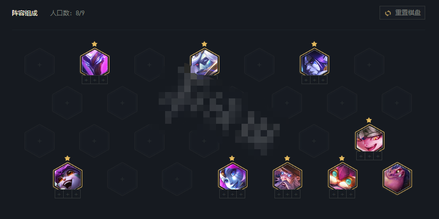Add item in last slot under goggles champion
The height and width of the screenshot is (219, 439).
point(350,194)
